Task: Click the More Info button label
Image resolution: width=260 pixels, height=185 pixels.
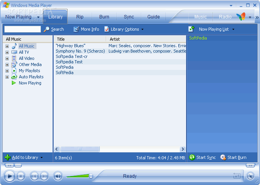Action: pyautogui.click(x=90, y=29)
